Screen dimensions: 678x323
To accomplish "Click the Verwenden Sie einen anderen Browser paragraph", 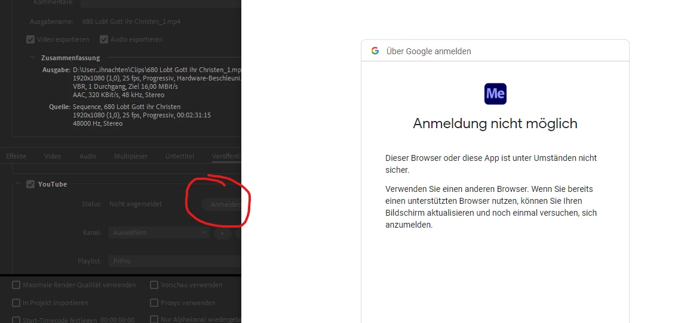I will pos(491,207).
